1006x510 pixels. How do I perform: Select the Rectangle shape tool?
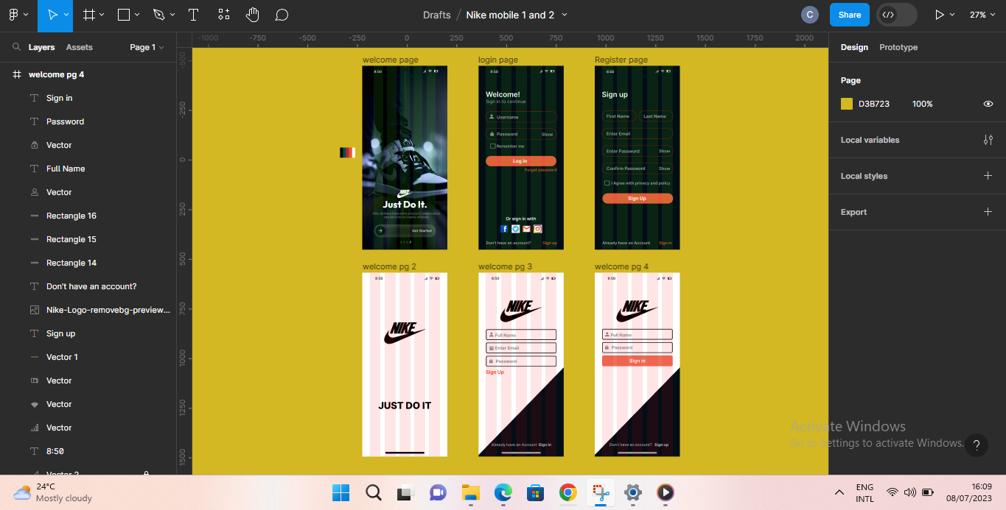tap(124, 15)
